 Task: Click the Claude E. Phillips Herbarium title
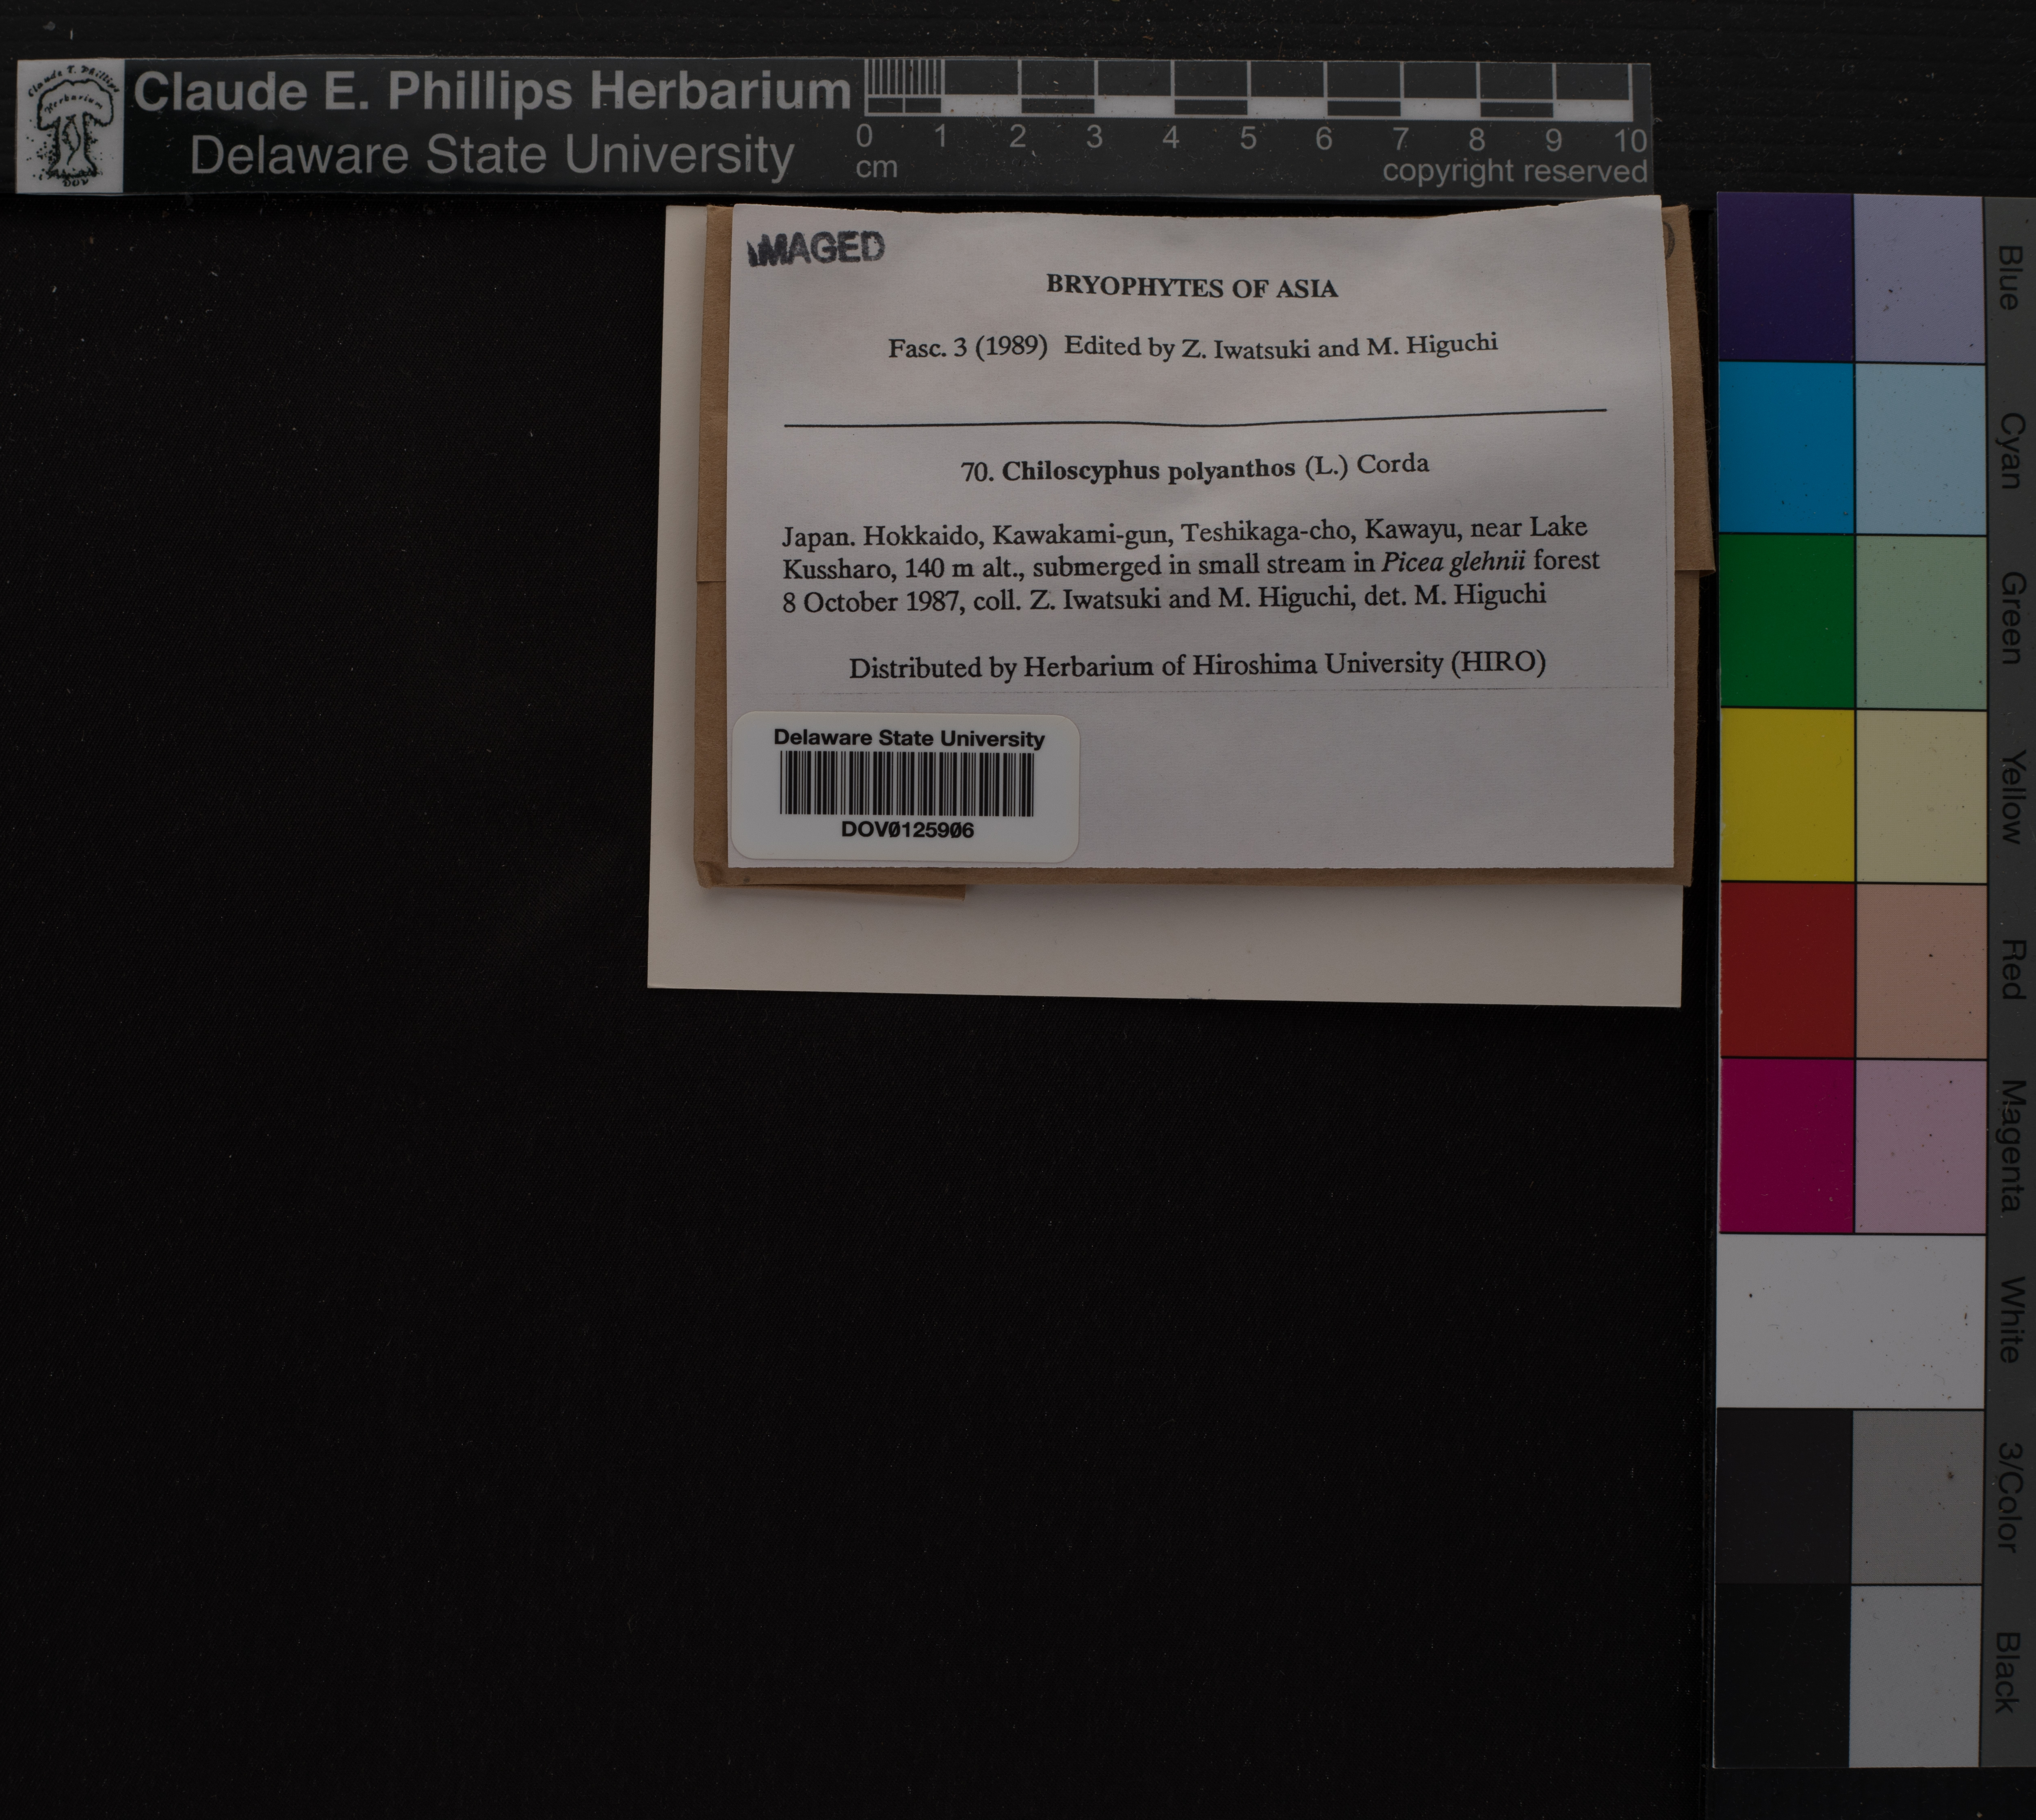[x=491, y=92]
